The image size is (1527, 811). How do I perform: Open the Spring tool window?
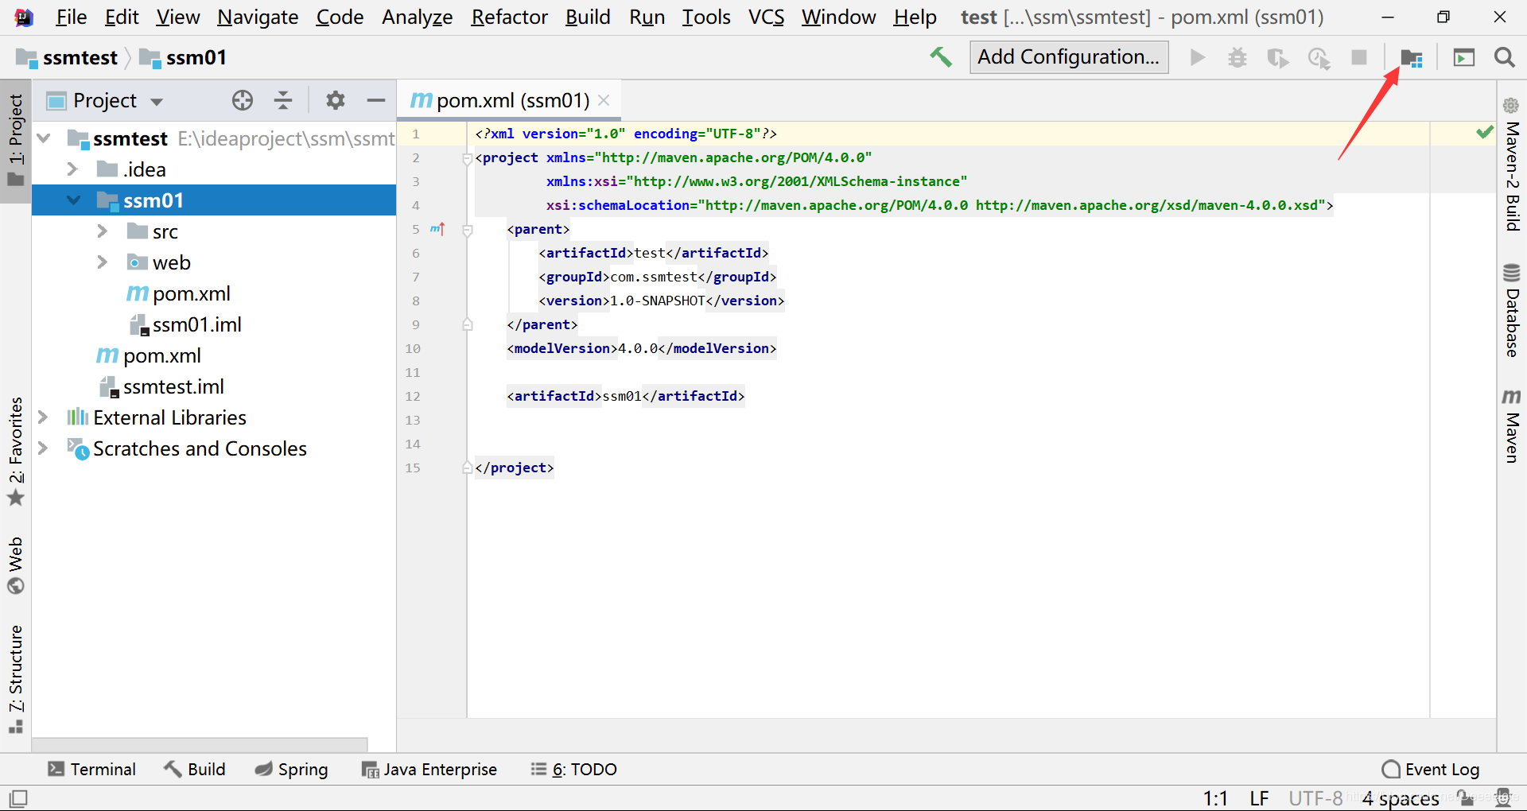(x=291, y=769)
